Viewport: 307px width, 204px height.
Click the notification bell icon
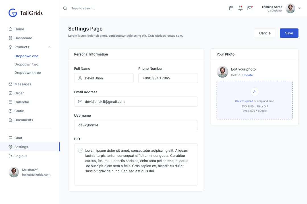pos(240,8)
